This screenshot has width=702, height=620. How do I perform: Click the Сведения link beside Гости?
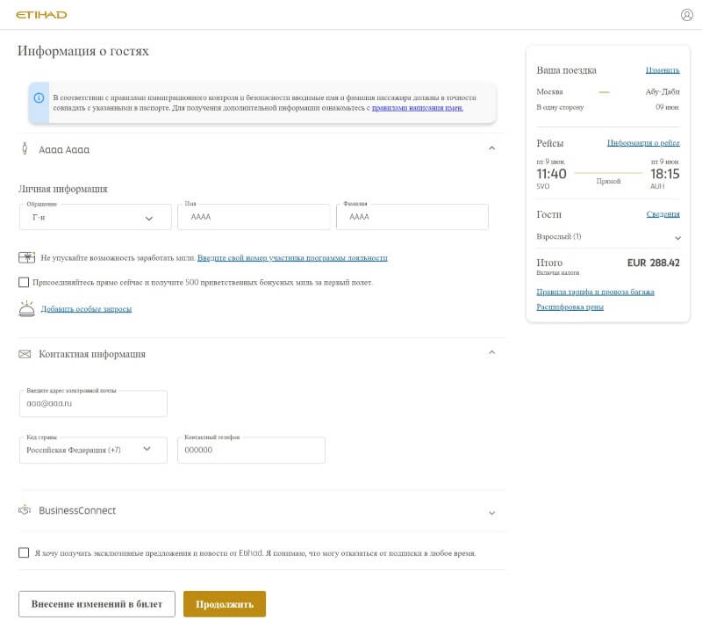tap(663, 214)
